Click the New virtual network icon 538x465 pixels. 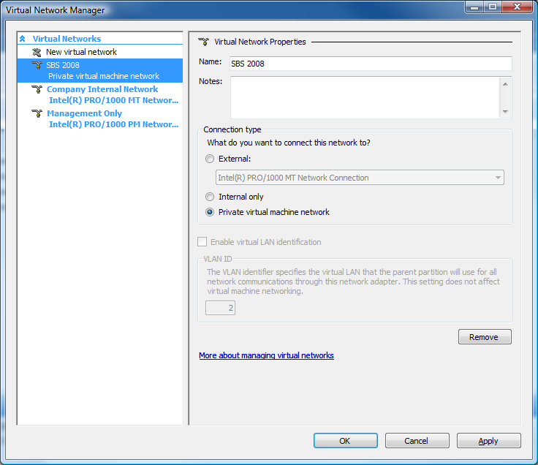[37, 52]
